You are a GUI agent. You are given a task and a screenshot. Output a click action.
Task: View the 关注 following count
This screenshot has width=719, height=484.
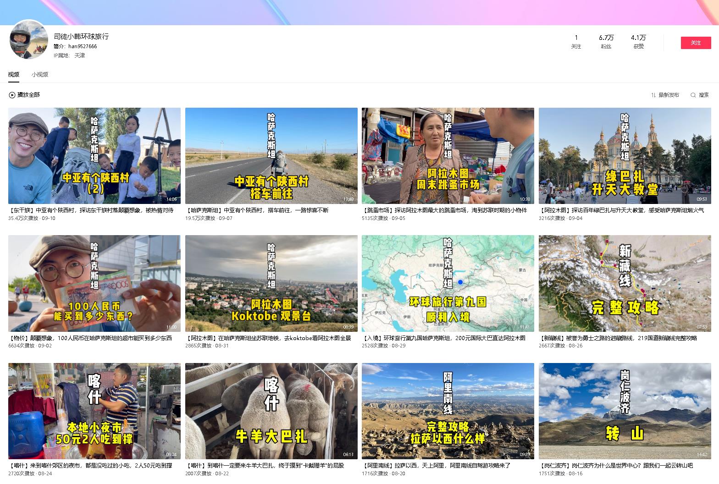pyautogui.click(x=576, y=41)
